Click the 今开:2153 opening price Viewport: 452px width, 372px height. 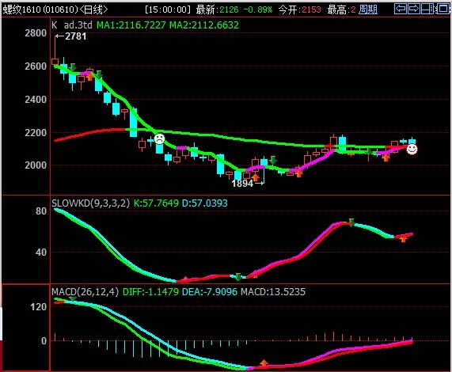click(299, 9)
